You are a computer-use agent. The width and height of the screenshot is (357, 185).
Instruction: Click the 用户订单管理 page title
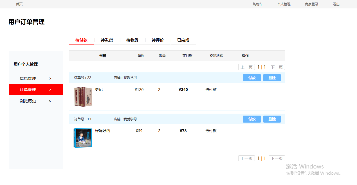point(26,22)
